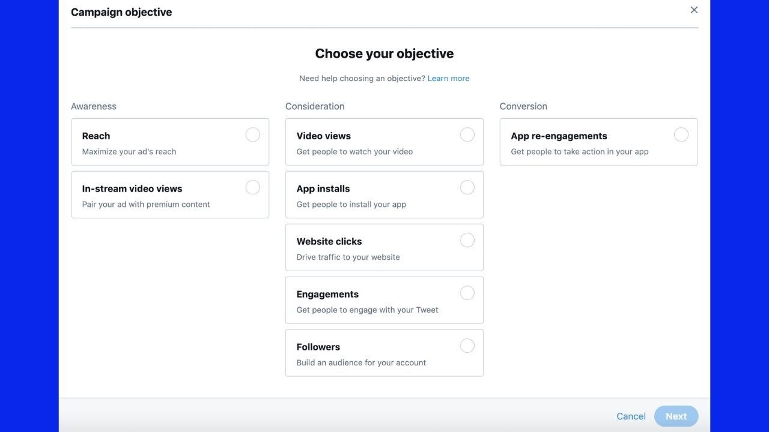Screen dimensions: 769x432
Task: Close the Campaign objective dialog with X icon
Action: coord(694,10)
